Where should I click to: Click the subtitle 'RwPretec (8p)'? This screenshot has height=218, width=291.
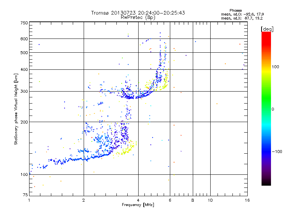[x=138, y=17]
